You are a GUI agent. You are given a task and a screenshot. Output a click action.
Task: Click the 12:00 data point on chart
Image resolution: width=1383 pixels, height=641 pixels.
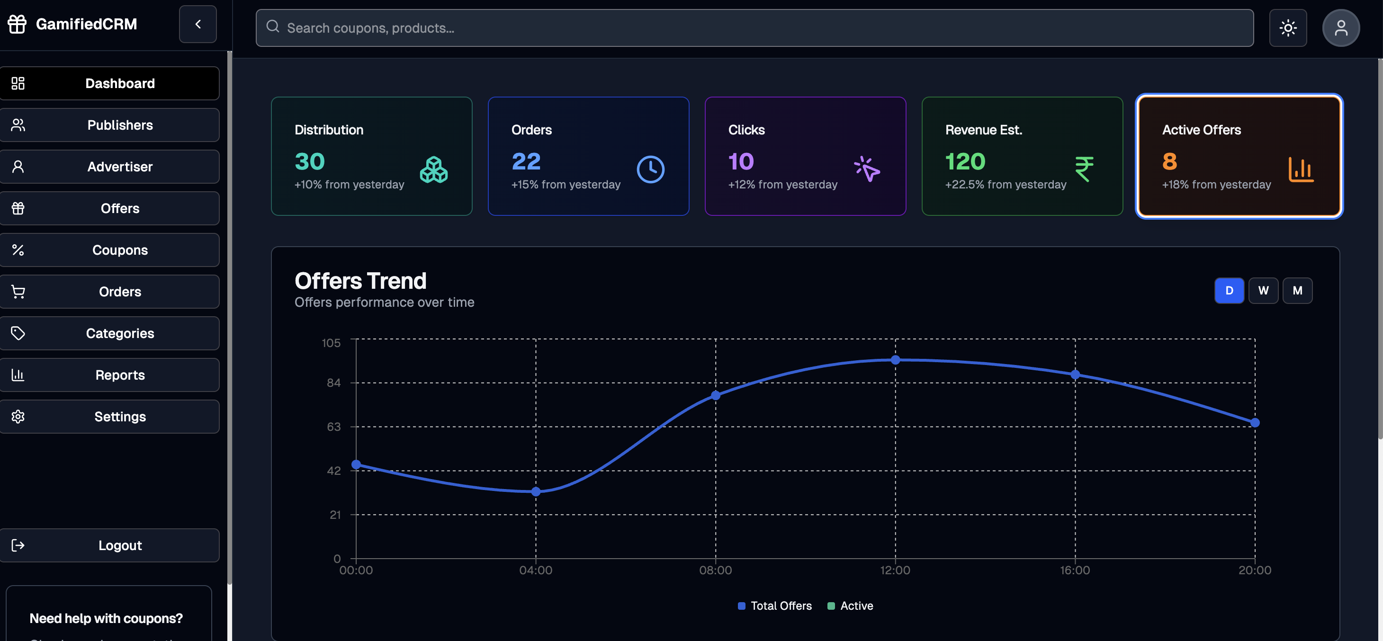pos(895,360)
